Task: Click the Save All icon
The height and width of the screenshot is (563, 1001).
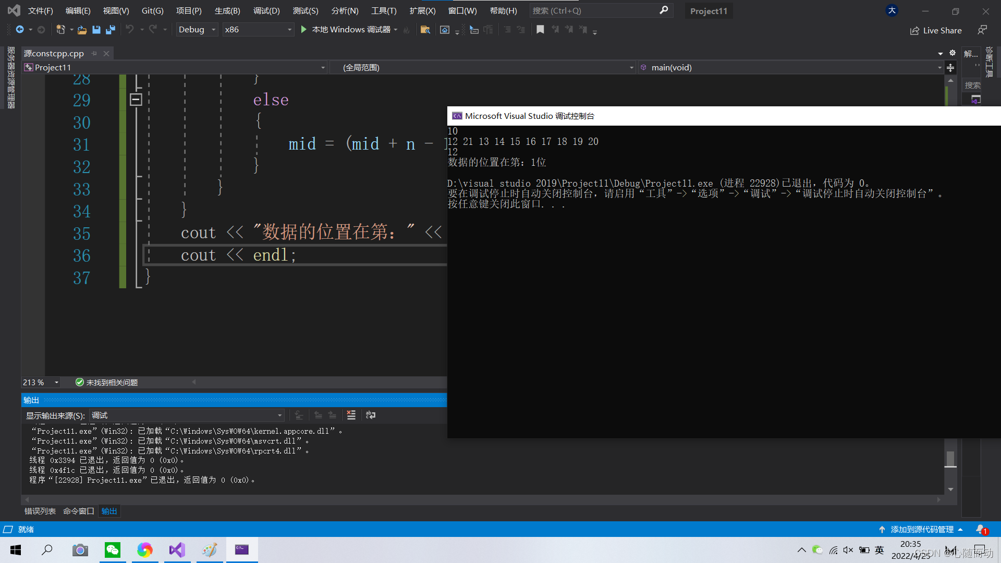Action: 111,30
